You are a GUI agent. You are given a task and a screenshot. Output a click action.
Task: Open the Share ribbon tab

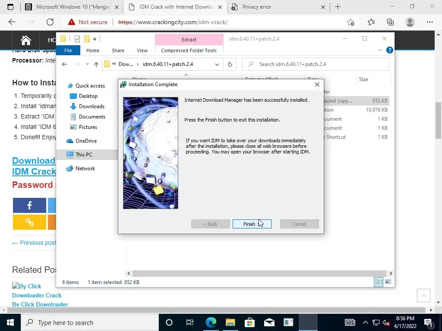click(x=118, y=50)
